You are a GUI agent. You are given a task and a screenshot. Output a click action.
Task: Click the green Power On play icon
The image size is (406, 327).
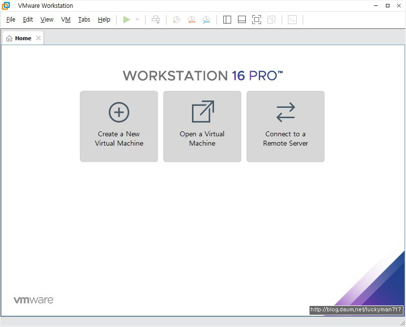coord(126,20)
